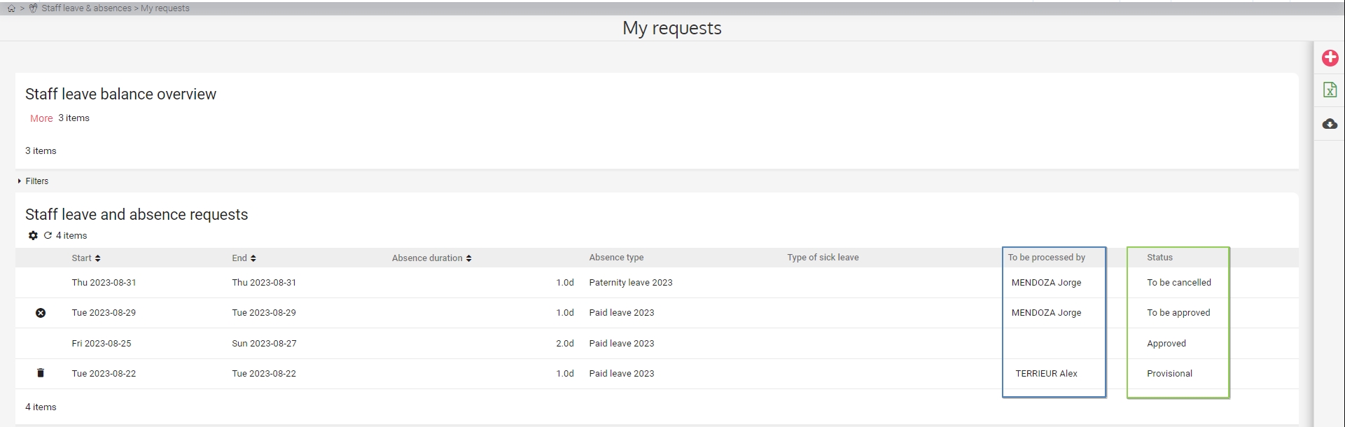Click the Absence type column header
Image resolution: width=1345 pixels, height=427 pixels.
click(616, 258)
